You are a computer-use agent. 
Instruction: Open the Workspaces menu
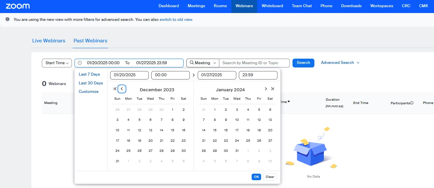click(x=382, y=6)
